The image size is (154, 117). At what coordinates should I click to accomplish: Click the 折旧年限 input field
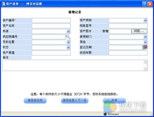pos(128,53)
